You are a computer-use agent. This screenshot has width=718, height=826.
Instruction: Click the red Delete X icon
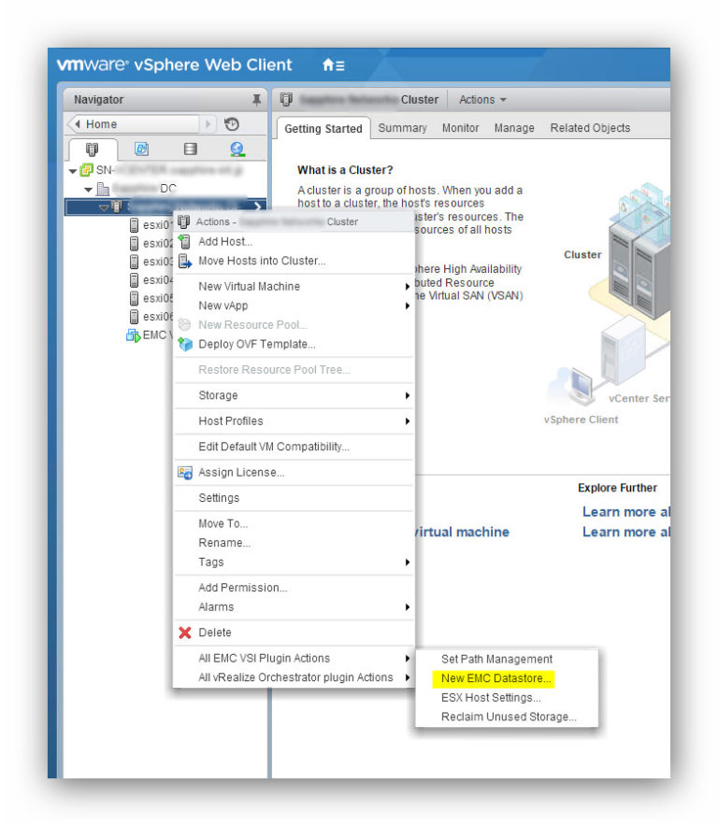coord(185,633)
